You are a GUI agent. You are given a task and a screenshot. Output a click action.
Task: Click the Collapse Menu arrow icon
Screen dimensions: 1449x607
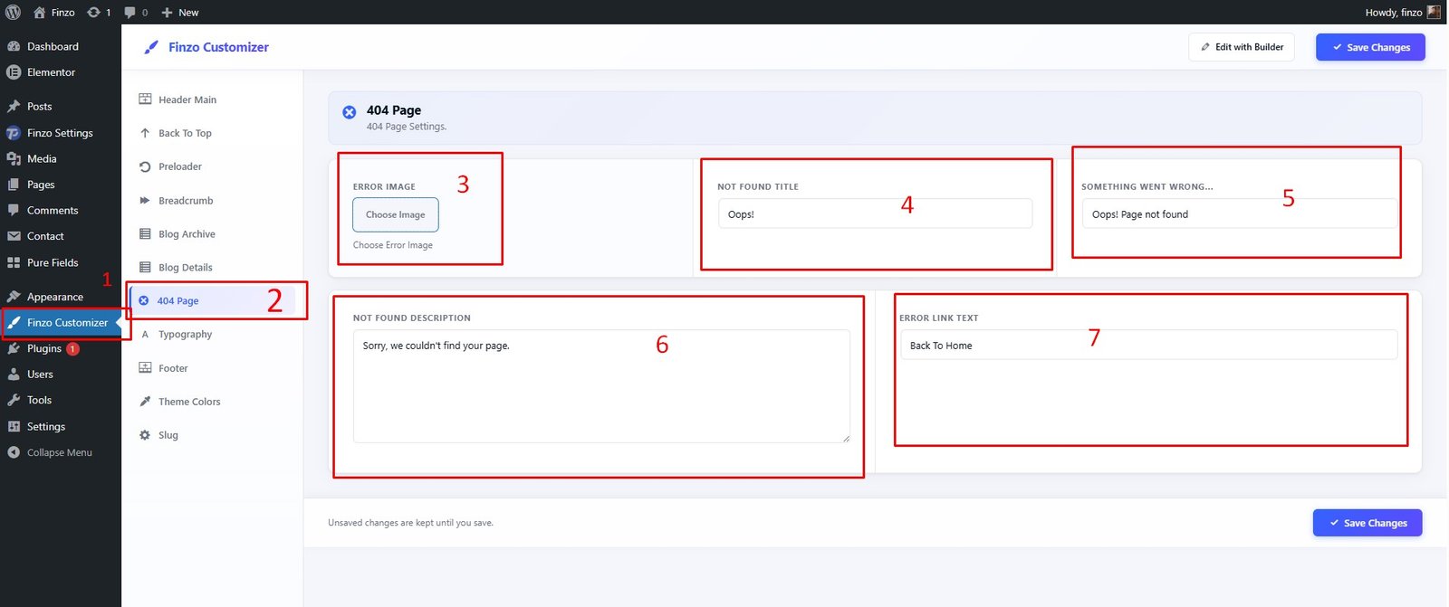coord(14,452)
